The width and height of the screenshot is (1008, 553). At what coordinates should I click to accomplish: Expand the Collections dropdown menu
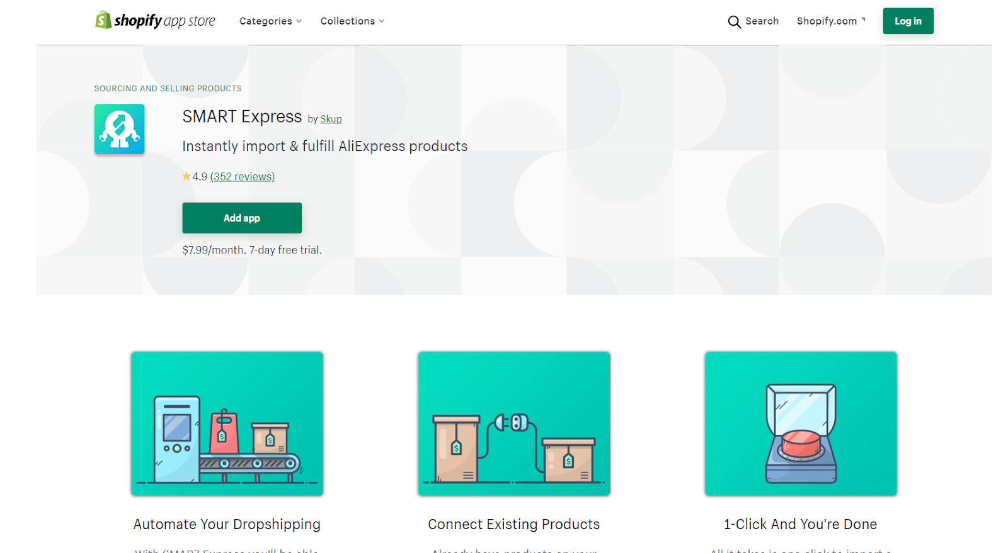pos(352,21)
